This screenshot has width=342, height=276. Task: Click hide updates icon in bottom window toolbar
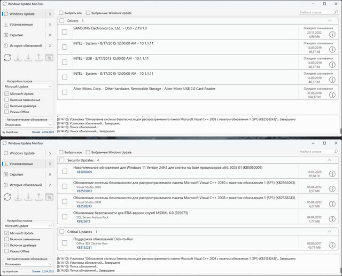(49, 197)
